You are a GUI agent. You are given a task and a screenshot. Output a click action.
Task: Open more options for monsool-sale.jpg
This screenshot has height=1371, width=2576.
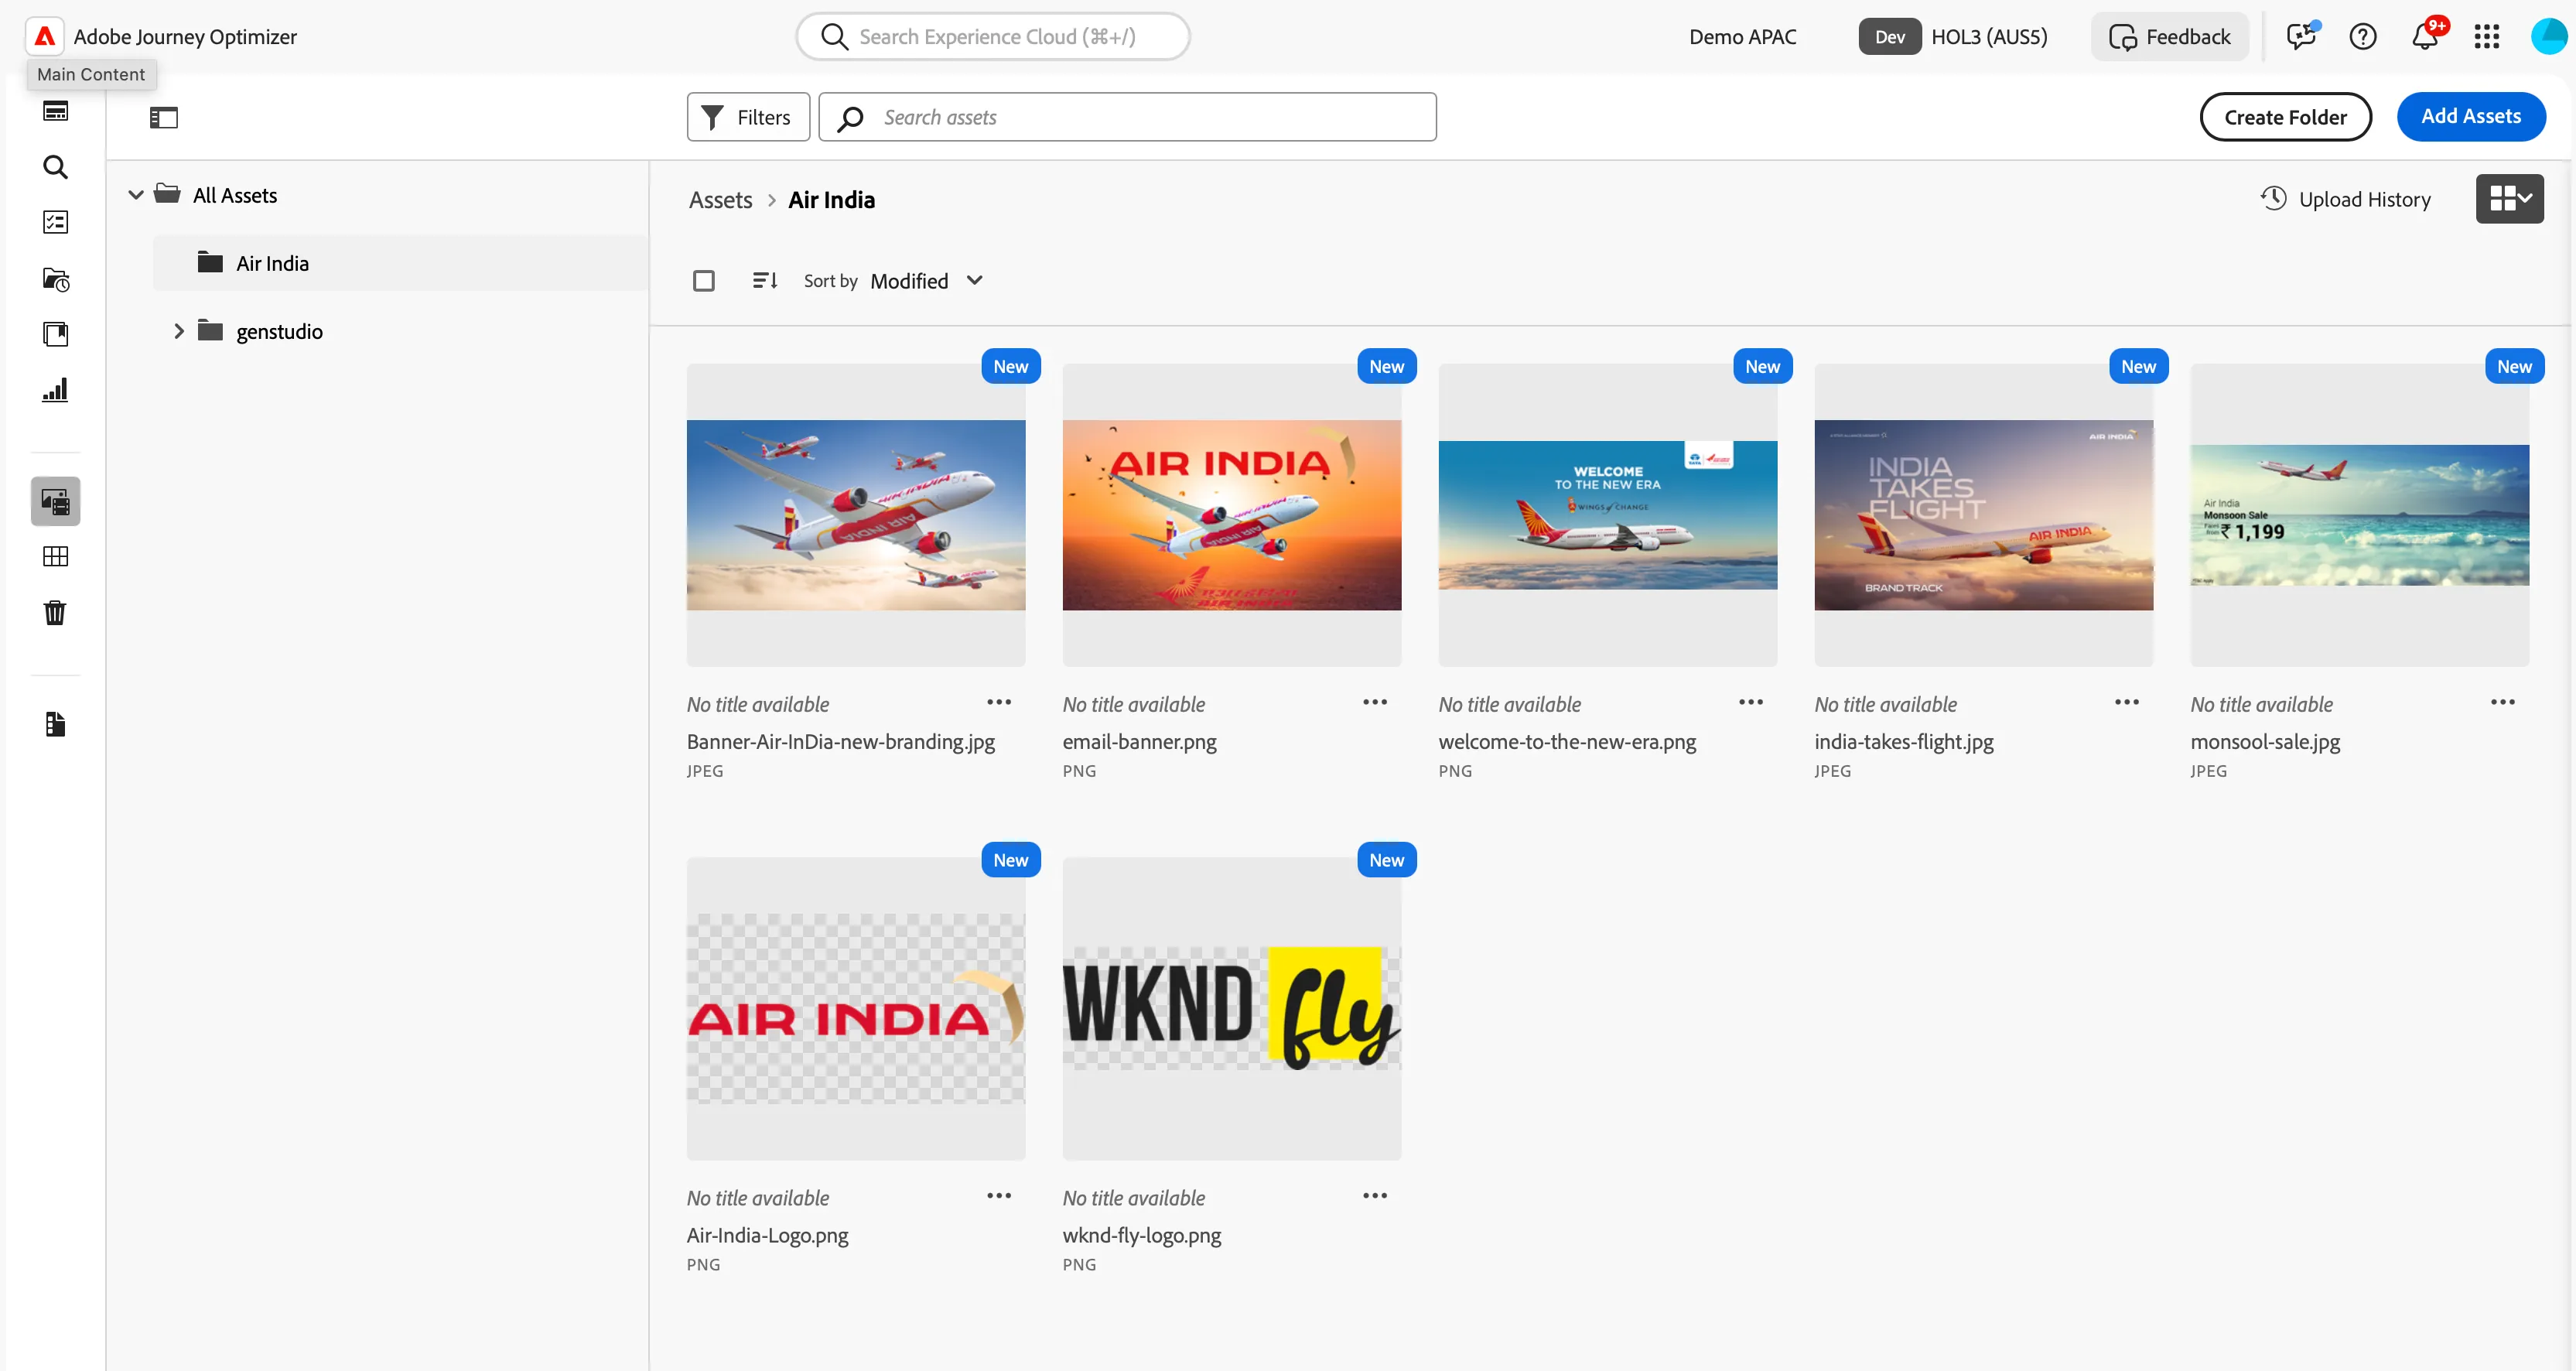coord(2503,703)
